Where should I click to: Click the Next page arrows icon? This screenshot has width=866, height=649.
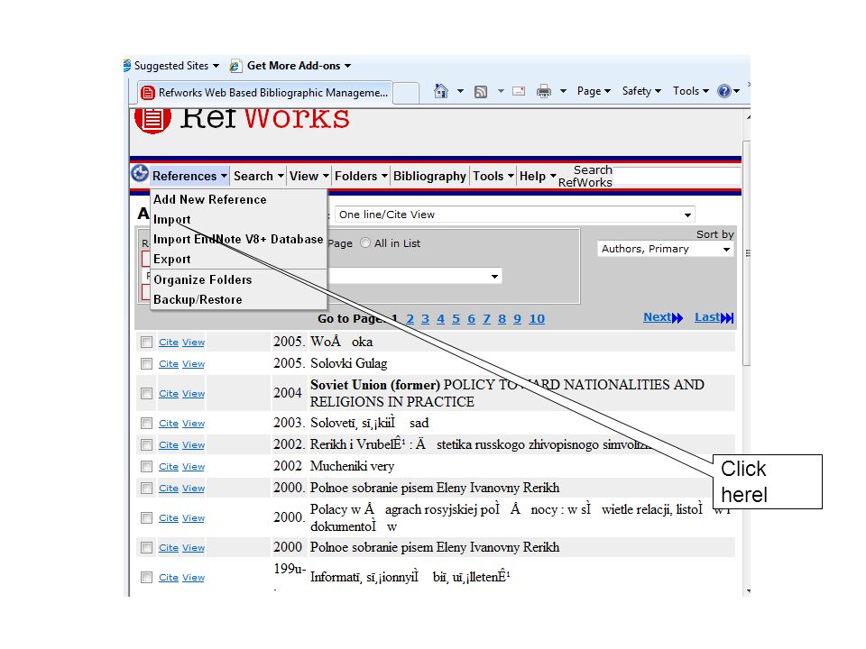[677, 318]
